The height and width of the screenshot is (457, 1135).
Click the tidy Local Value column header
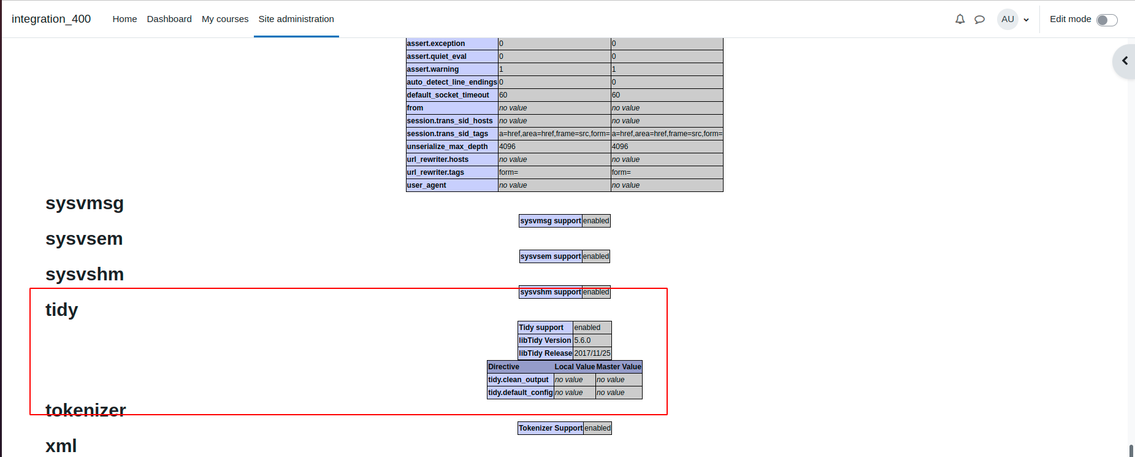point(575,367)
